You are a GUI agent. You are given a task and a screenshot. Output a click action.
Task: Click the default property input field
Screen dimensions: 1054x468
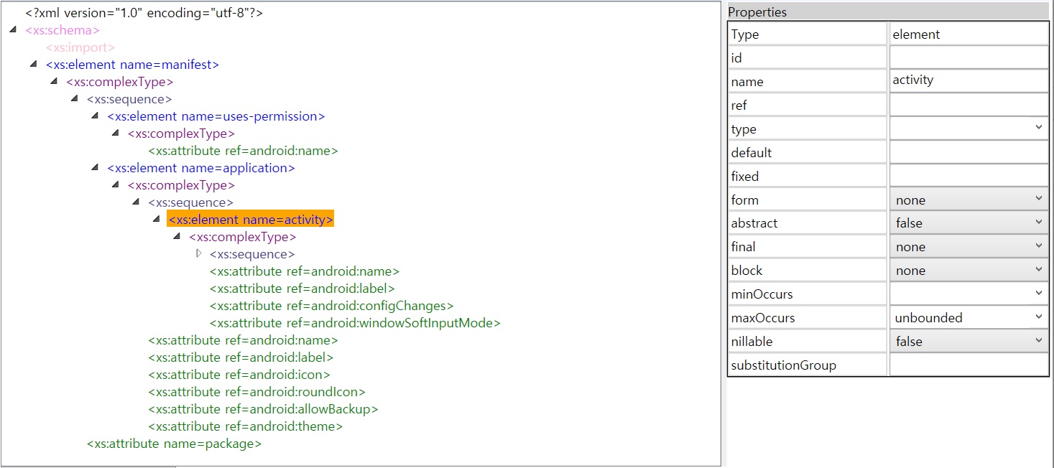[x=969, y=152]
